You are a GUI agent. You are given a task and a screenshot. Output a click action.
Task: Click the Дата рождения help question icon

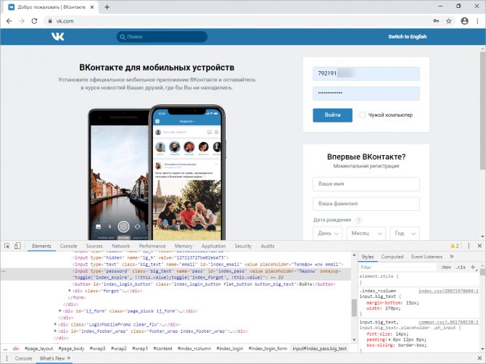pos(358,220)
